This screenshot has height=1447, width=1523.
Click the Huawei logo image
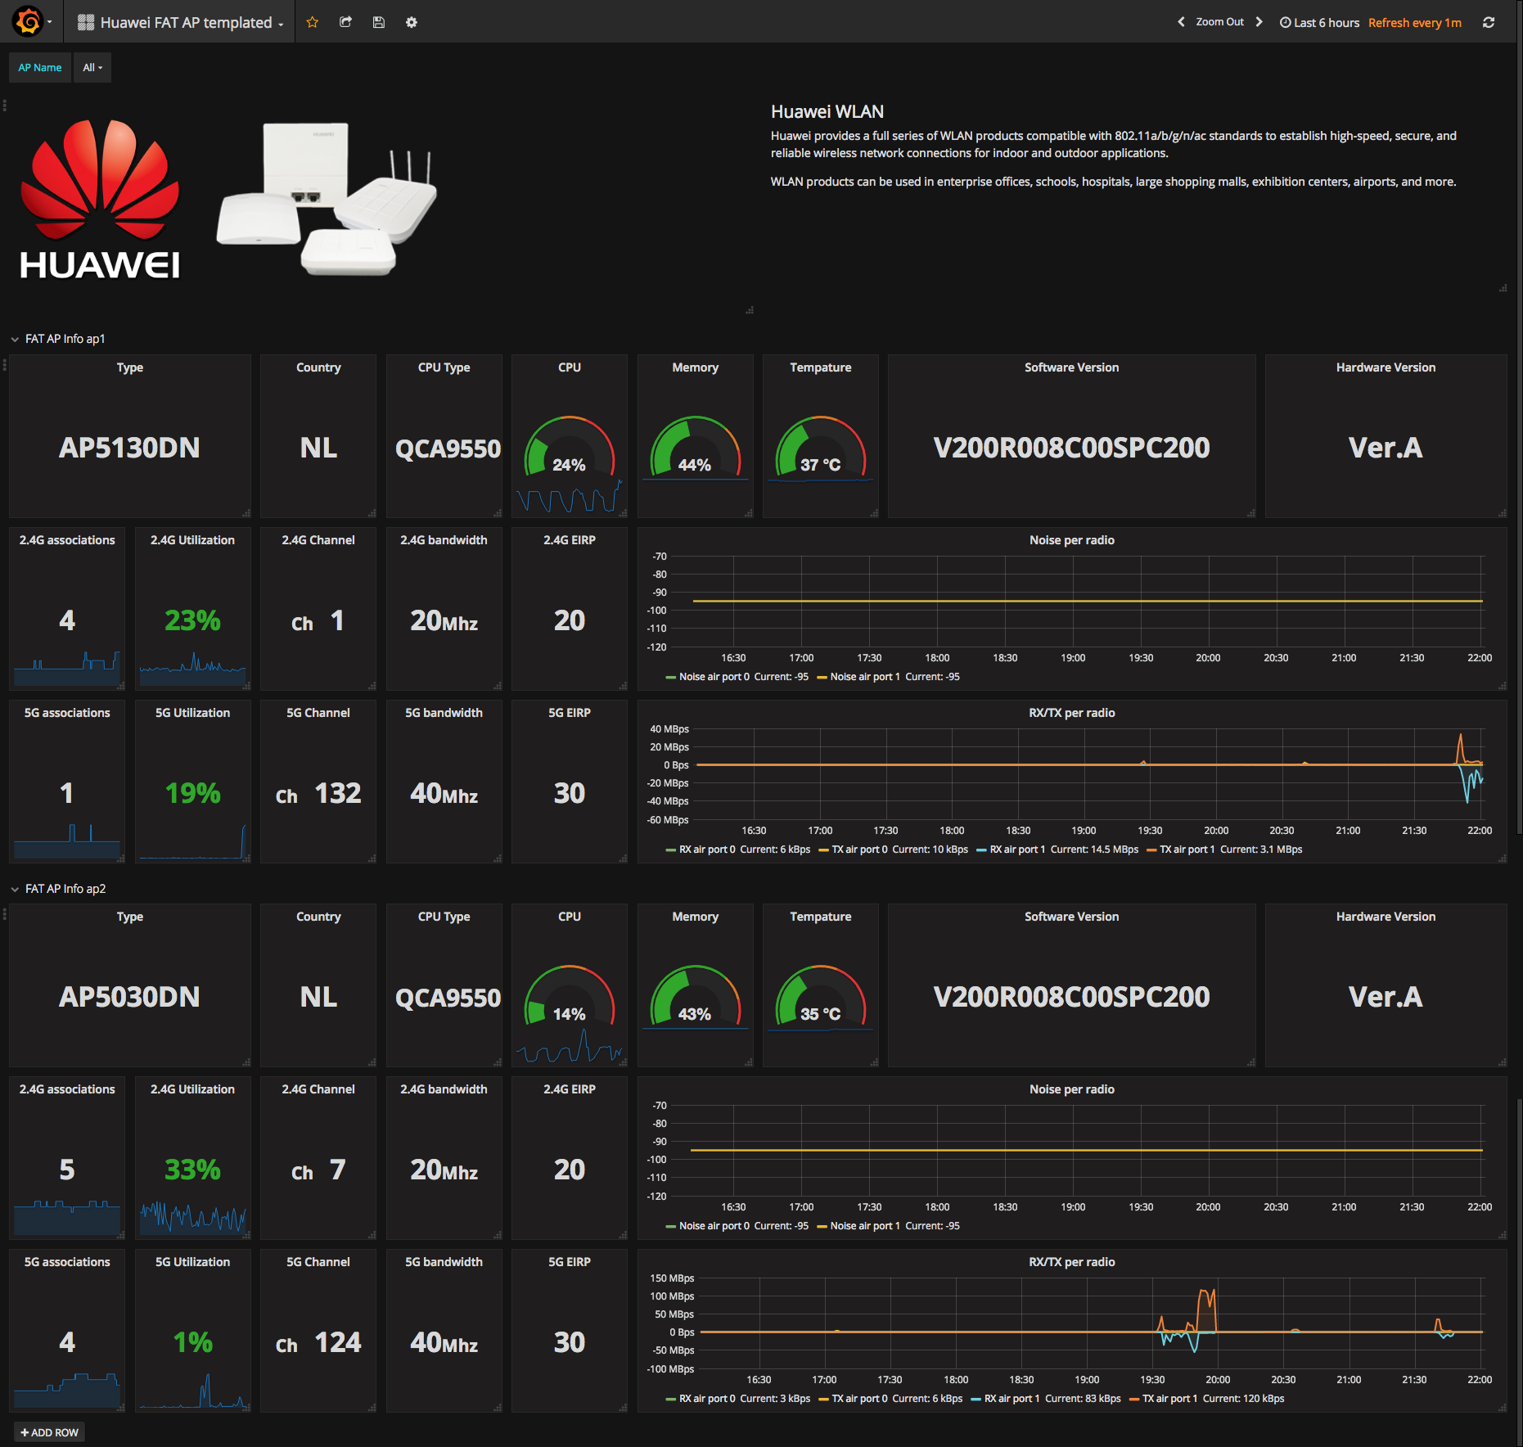[x=100, y=199]
